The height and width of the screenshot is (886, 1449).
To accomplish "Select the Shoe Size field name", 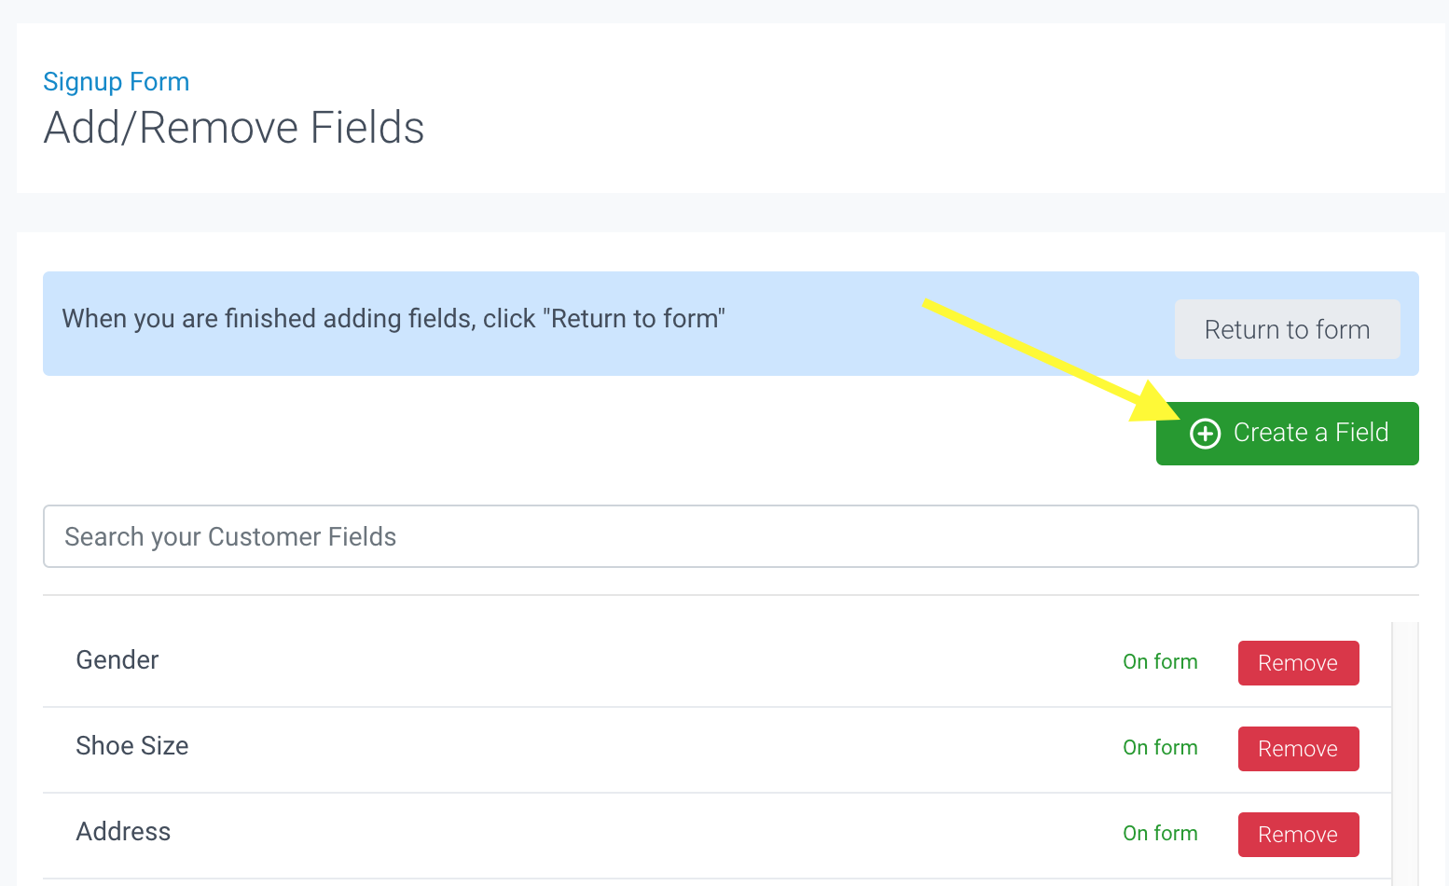I will click(132, 746).
